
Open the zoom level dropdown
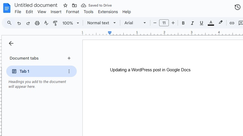click(x=71, y=23)
